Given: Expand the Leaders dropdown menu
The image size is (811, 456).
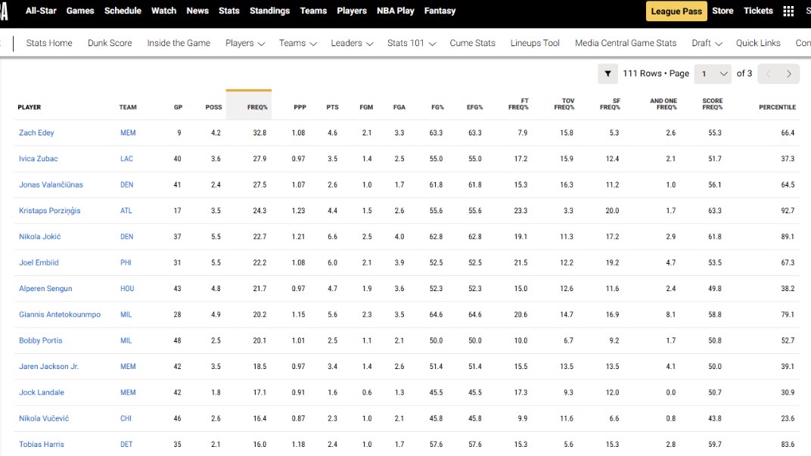Looking at the screenshot, I should point(352,43).
